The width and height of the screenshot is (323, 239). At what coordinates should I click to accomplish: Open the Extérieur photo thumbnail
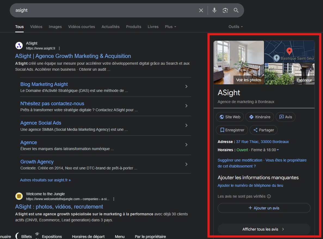tap(290, 74)
